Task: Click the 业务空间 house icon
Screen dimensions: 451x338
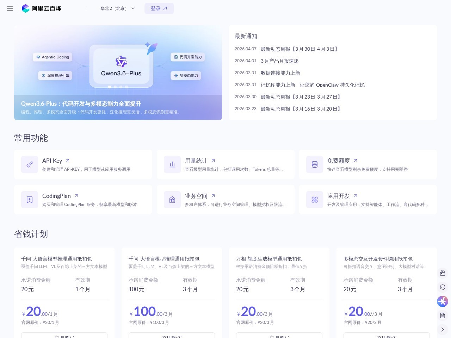Action: pyautogui.click(x=172, y=200)
